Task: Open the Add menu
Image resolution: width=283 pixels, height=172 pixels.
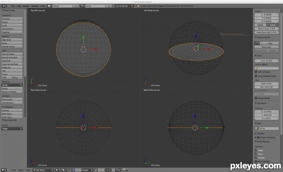Action: click(x=19, y=6)
